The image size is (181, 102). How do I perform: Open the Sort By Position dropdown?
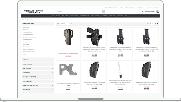pos(65,24)
